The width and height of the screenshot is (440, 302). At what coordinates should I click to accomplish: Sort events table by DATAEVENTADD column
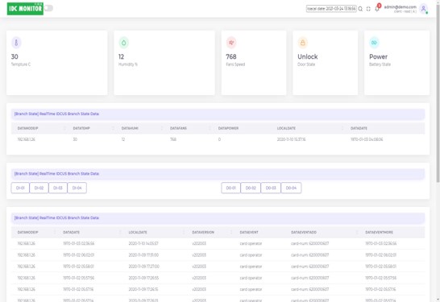coord(304,232)
